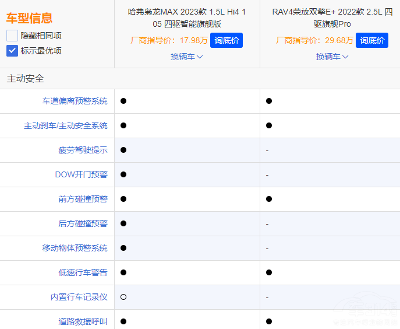Click the 哈弗枭龙MAX 2023款 model title
This screenshot has height=329, width=400.
186,17
